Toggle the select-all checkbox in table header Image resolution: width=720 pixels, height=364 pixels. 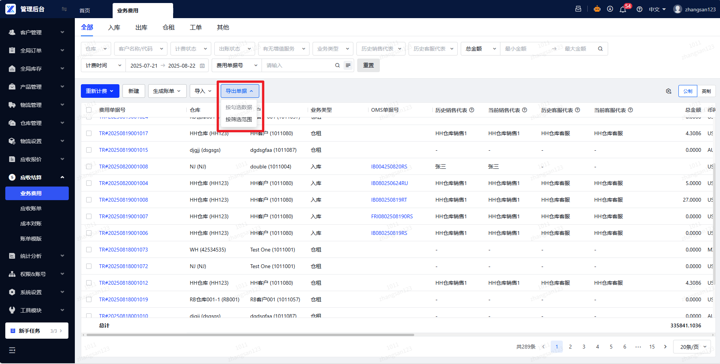point(89,110)
